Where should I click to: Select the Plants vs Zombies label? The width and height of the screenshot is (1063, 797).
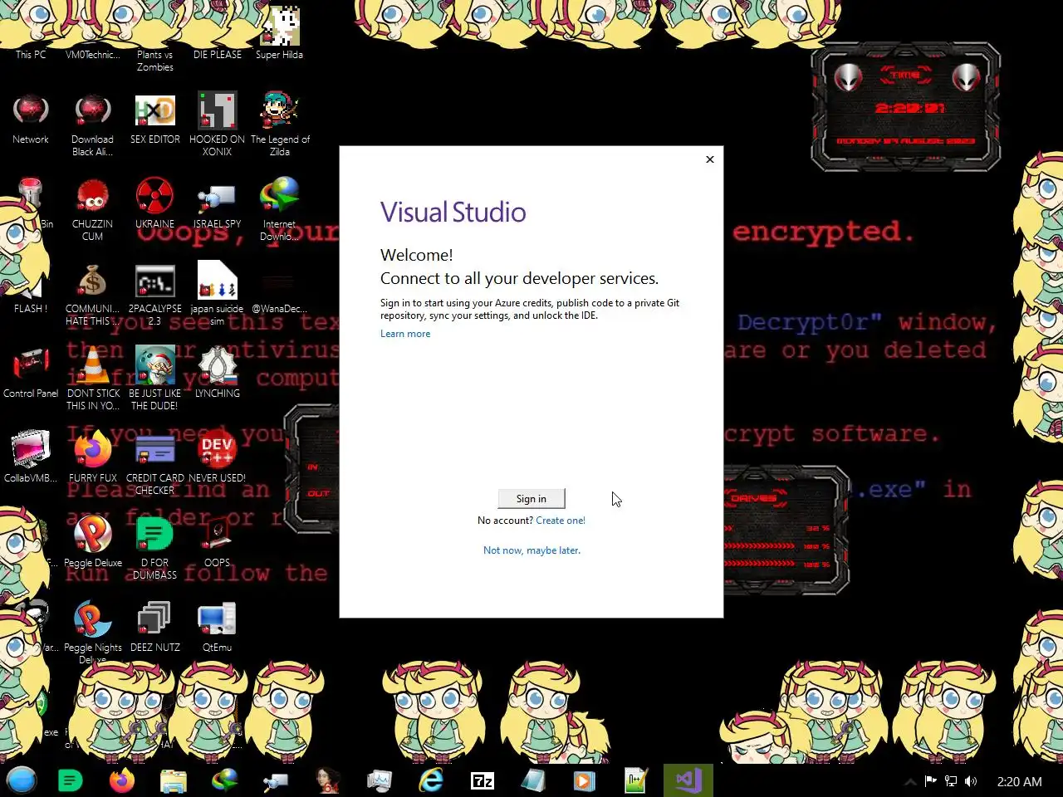click(155, 61)
